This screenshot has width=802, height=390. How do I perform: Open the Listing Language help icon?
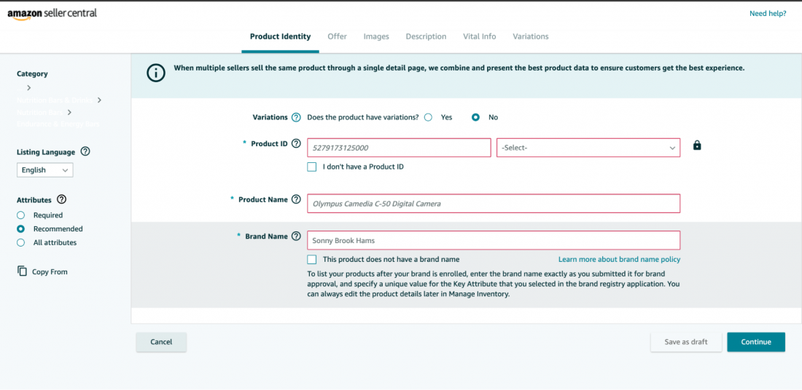(x=85, y=151)
